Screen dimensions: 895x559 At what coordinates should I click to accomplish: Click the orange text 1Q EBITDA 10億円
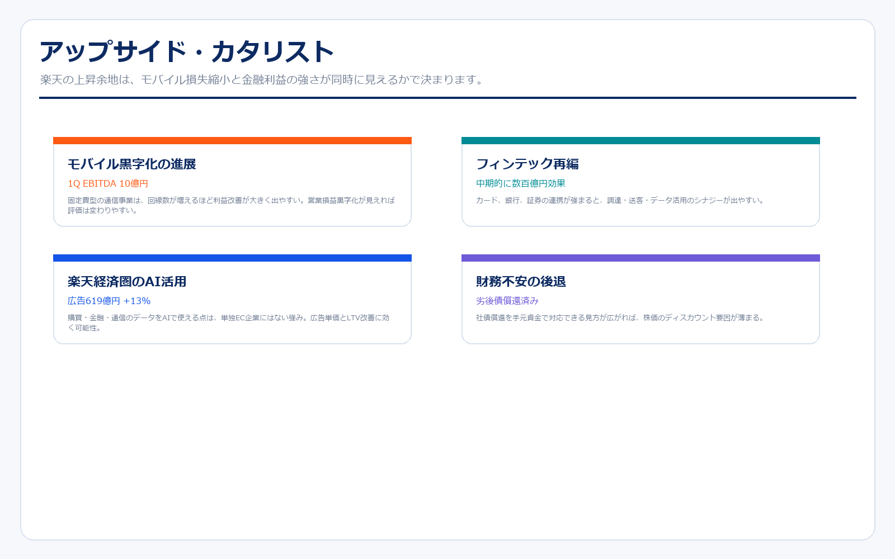pos(108,183)
